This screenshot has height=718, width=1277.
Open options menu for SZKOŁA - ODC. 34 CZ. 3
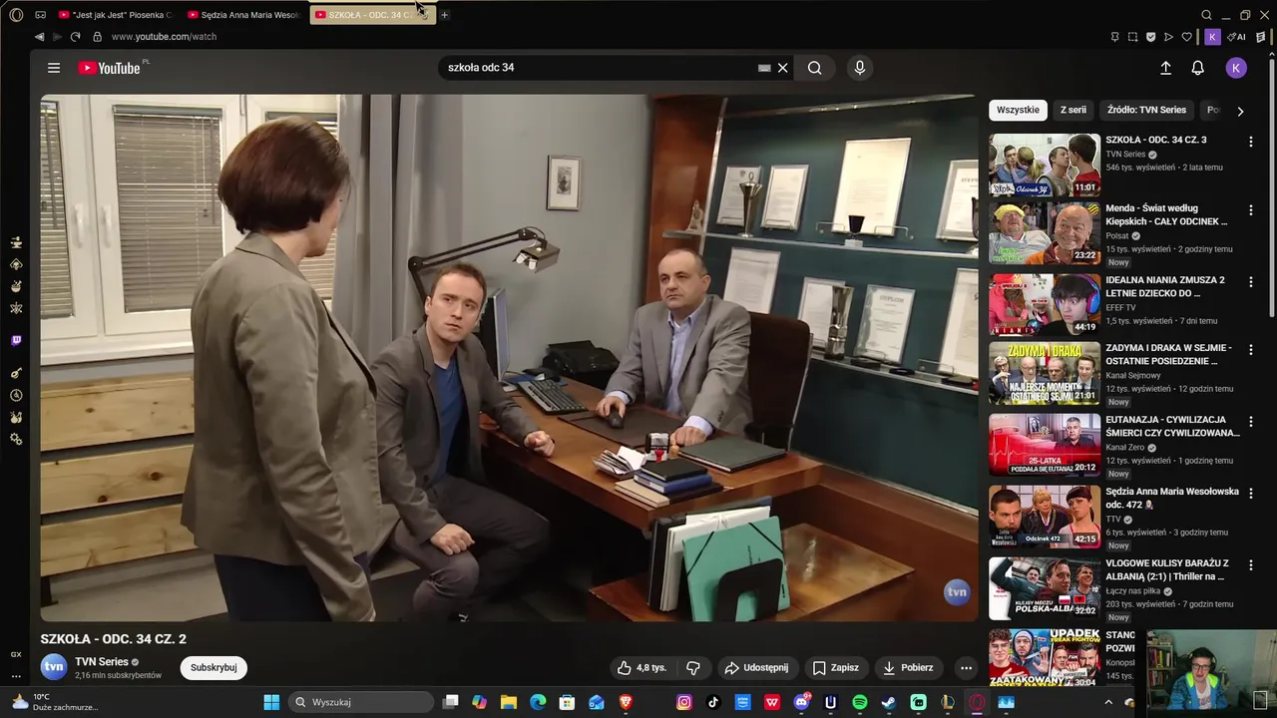click(x=1250, y=142)
